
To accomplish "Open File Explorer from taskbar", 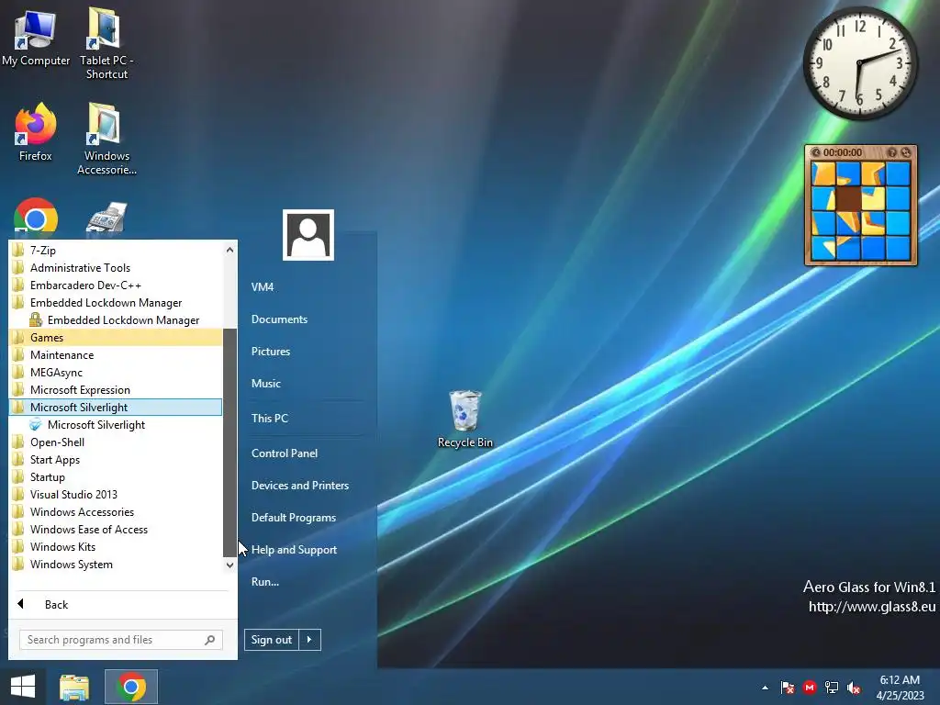I will tap(73, 687).
